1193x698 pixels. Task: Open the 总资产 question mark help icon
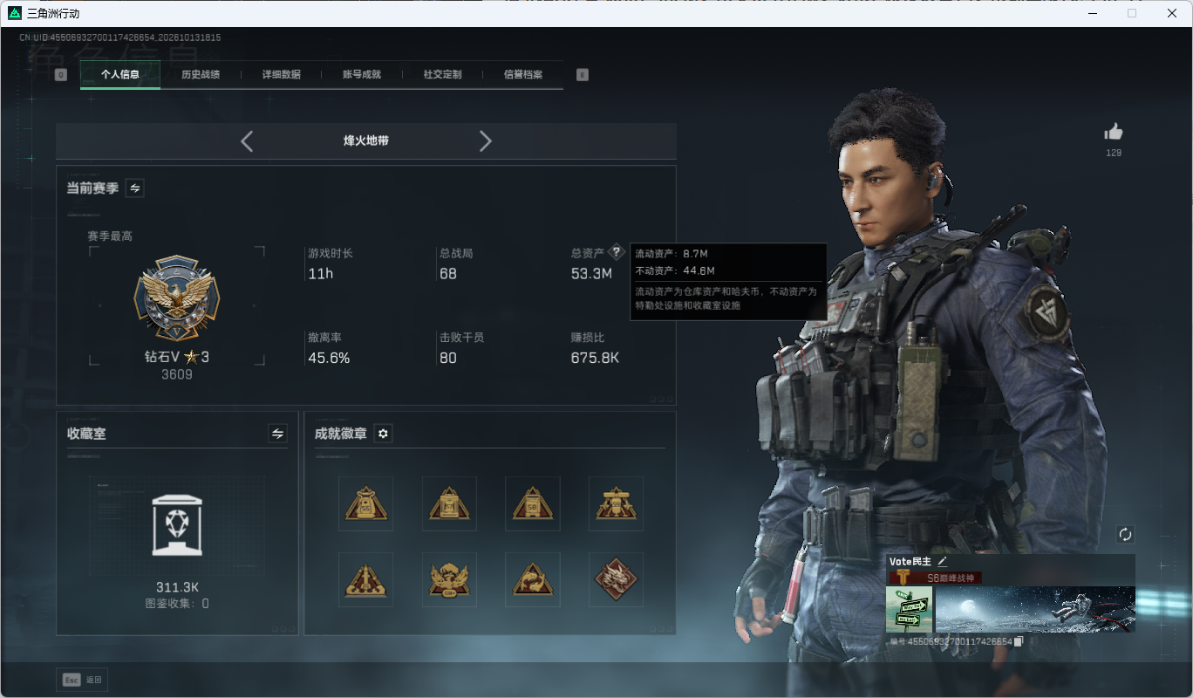click(617, 251)
